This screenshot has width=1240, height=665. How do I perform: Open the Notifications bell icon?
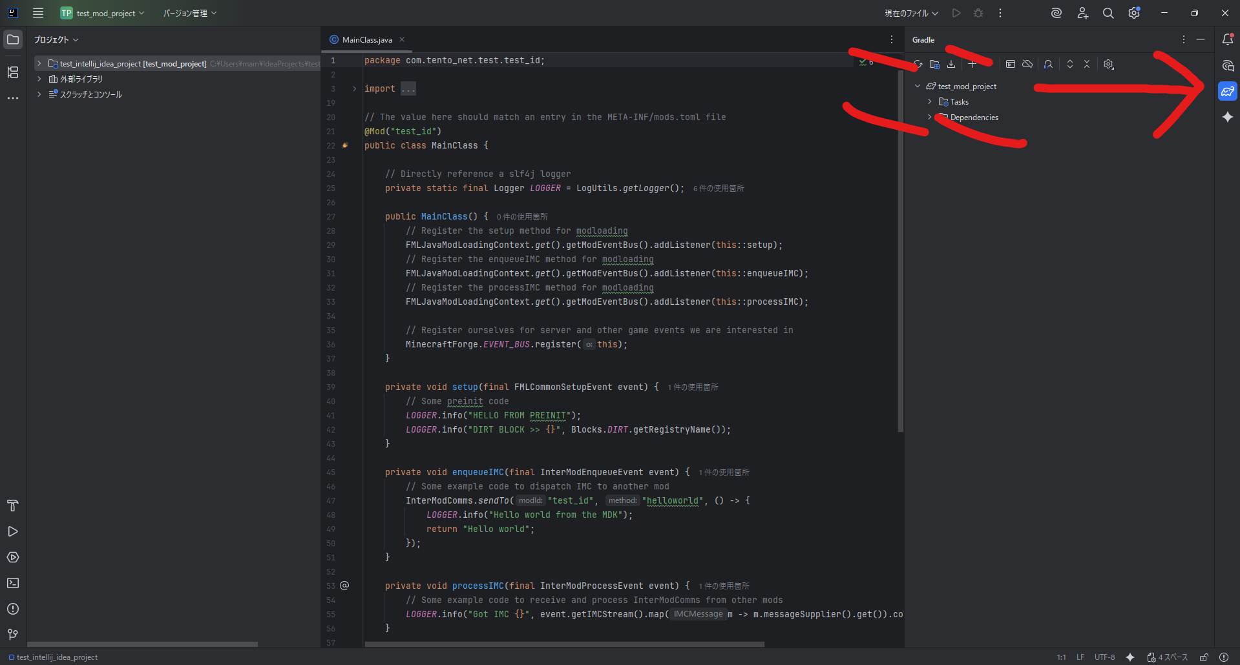[x=1227, y=40]
